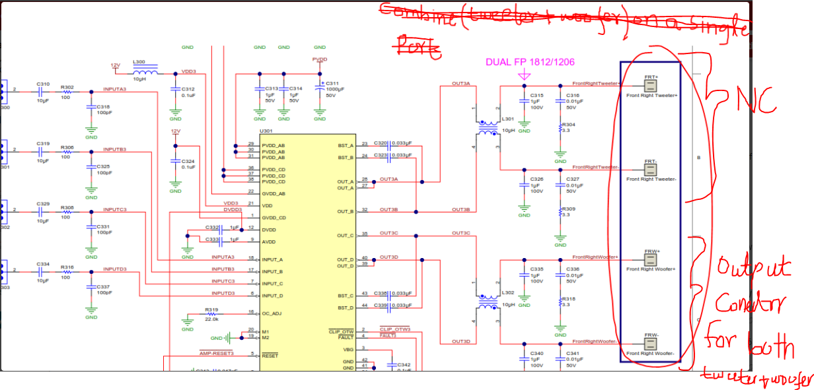Click the L301 common-mode choke symbol

[x=488, y=127]
